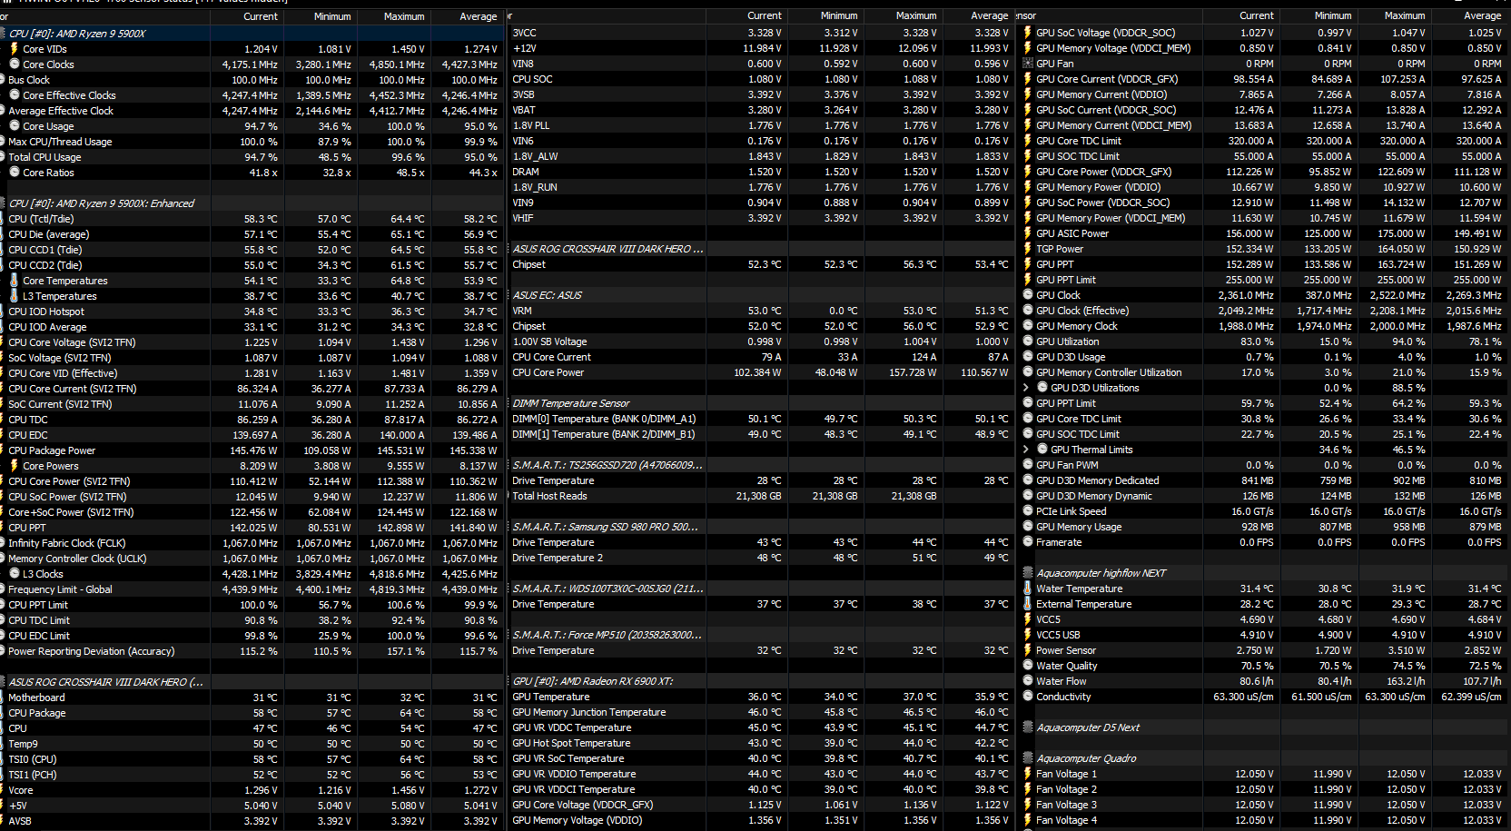
Task: Click the 21,308 GB minimum value
Action: (835, 496)
